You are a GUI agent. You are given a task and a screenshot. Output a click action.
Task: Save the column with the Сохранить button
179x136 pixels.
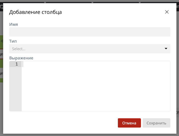click(156, 123)
